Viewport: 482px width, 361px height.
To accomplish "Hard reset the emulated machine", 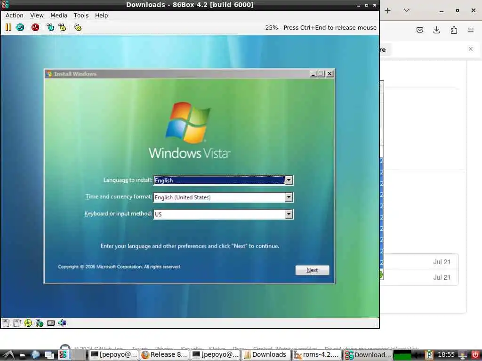I will tap(20, 27).
